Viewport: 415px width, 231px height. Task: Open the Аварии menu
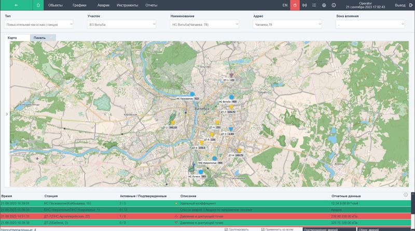tap(102, 5)
